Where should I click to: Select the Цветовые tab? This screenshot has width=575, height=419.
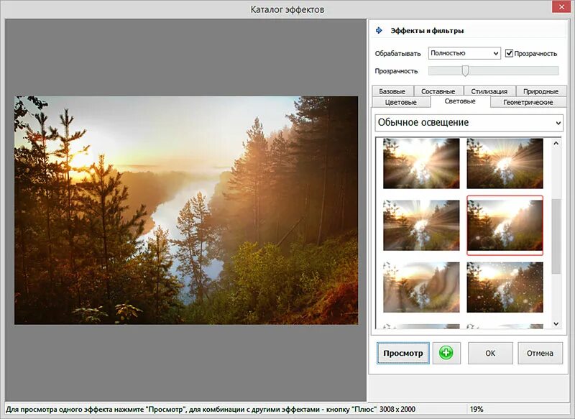coord(401,102)
